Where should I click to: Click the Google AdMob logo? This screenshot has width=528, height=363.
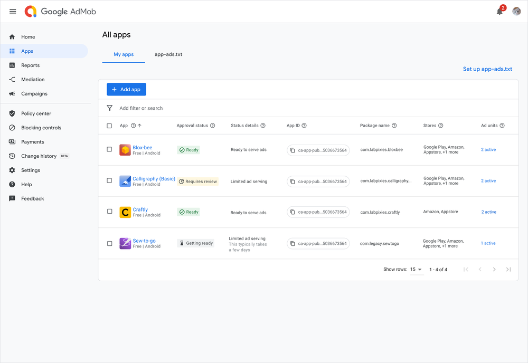tap(59, 11)
